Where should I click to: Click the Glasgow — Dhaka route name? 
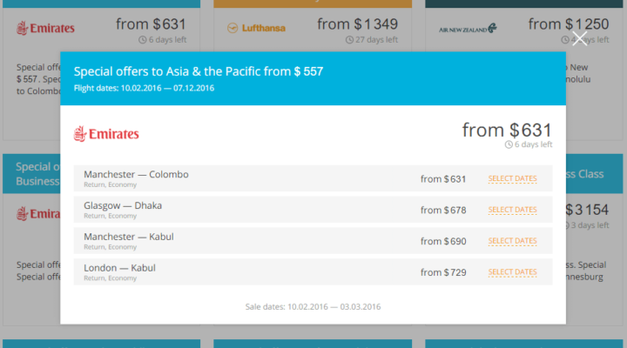pos(123,205)
